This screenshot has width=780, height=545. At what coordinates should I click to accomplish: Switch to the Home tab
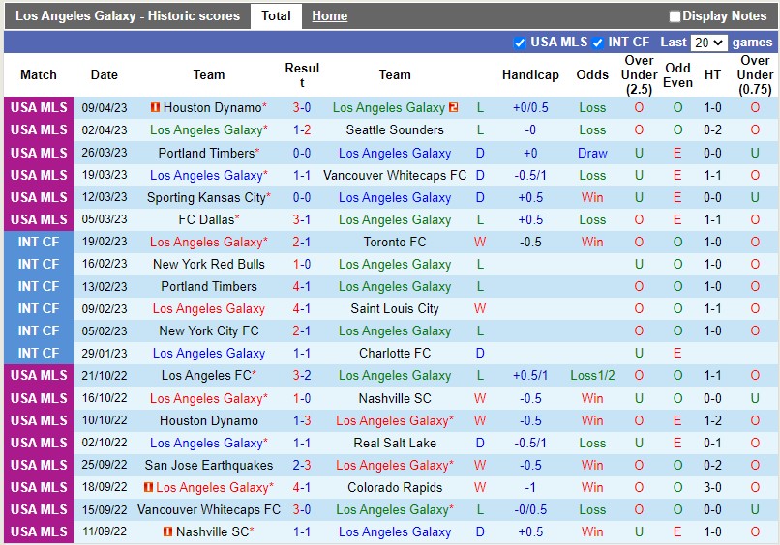[329, 15]
